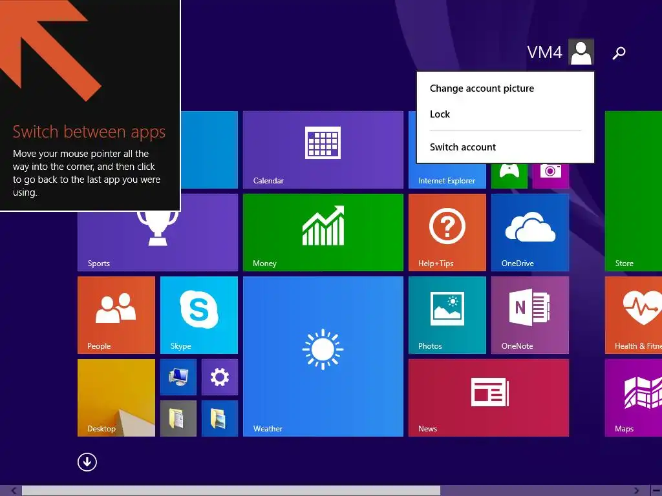Show all apps with down arrow button
This screenshot has width=662, height=496.
(x=87, y=462)
